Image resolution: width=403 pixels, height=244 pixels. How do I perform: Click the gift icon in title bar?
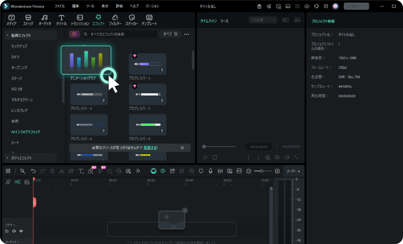click(259, 6)
